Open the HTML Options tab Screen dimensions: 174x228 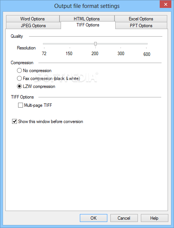coord(87,19)
